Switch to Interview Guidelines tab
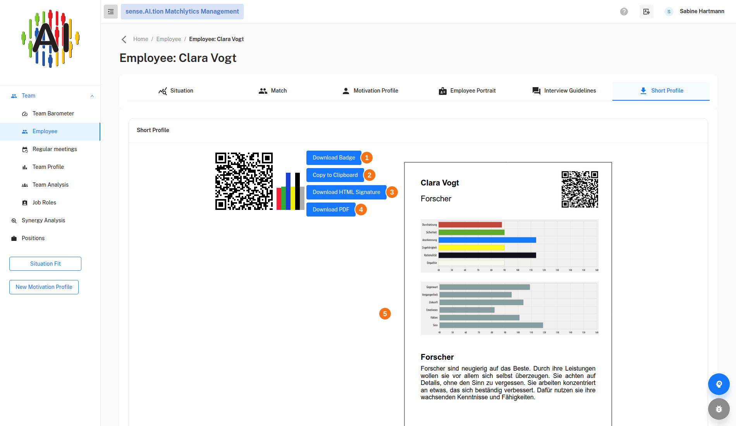Image resolution: width=736 pixels, height=426 pixels. coord(564,91)
